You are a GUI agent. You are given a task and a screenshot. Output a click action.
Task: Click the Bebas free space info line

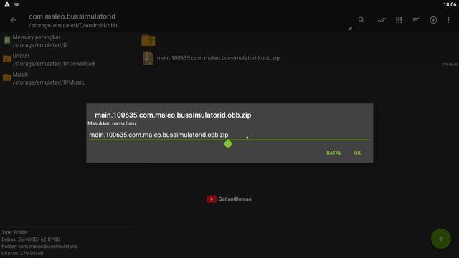(31, 239)
